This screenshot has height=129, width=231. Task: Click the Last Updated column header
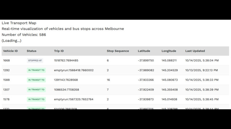pyautogui.click(x=195, y=51)
